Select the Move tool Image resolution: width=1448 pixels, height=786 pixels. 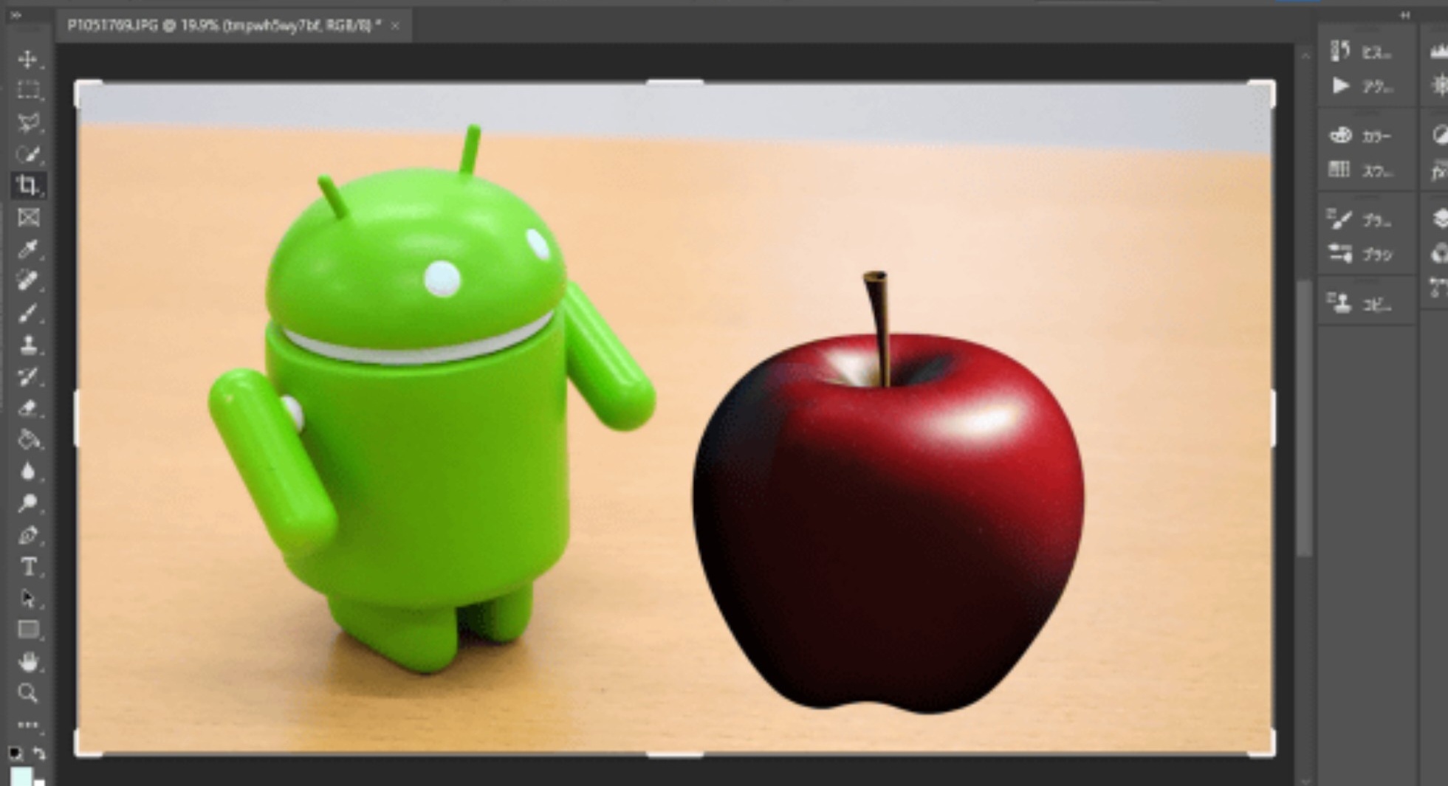[28, 59]
